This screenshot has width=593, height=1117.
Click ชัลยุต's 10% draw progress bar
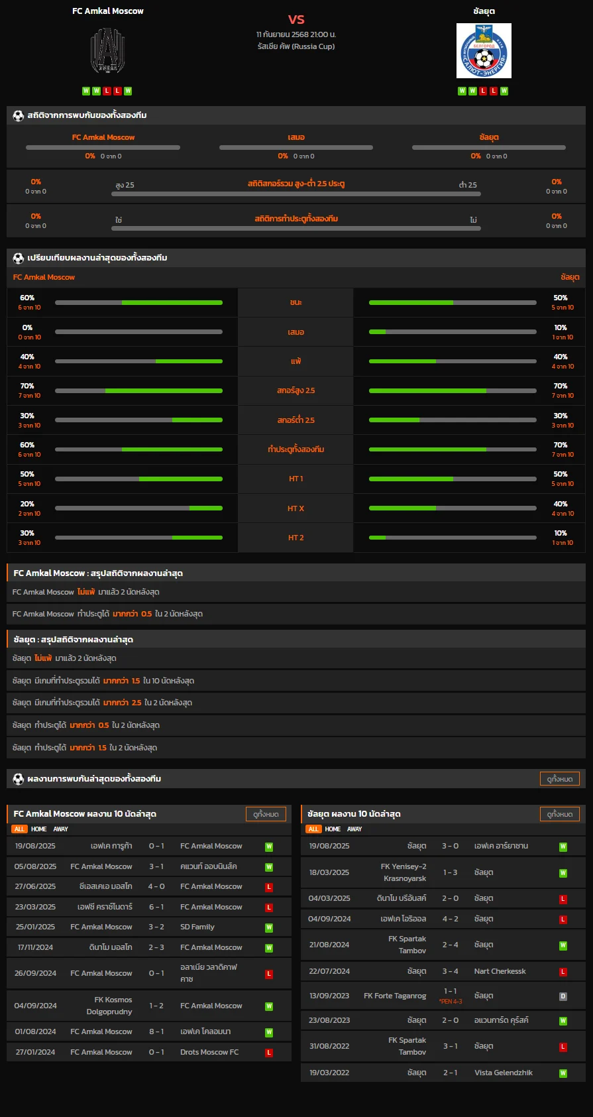click(x=453, y=332)
